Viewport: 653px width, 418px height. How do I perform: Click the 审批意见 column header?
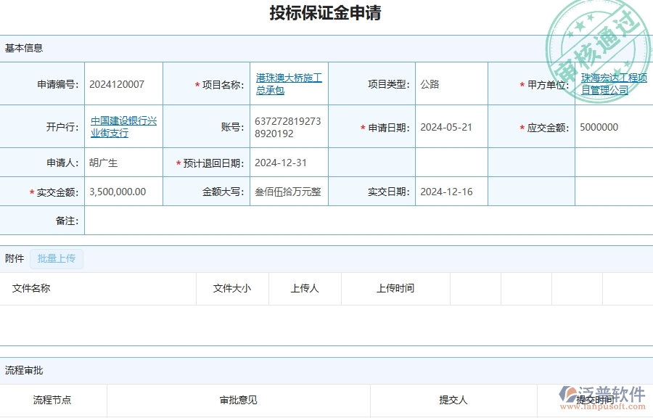click(x=236, y=400)
